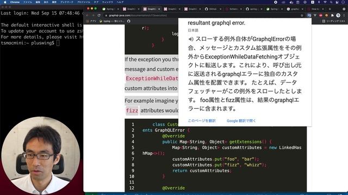Click the graphql-java.com address bar

point(203,16)
